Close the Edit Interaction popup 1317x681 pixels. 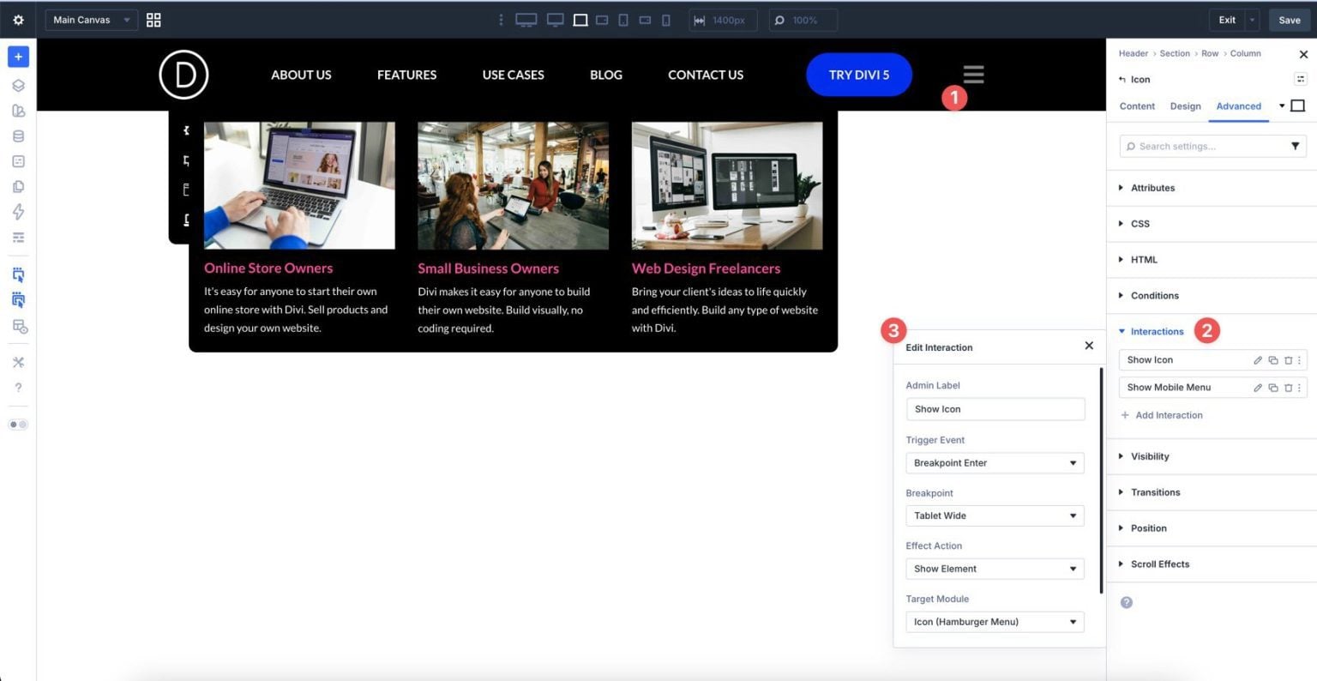[x=1089, y=346]
